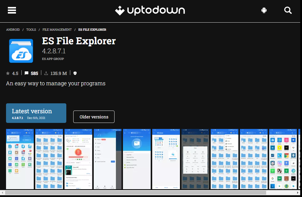
Task: Open the hamburger menu
Action: coord(12,10)
